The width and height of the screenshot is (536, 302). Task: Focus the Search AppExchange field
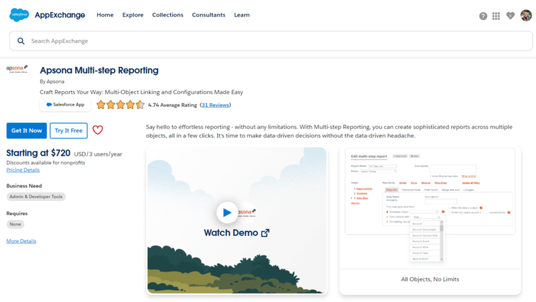click(271, 41)
